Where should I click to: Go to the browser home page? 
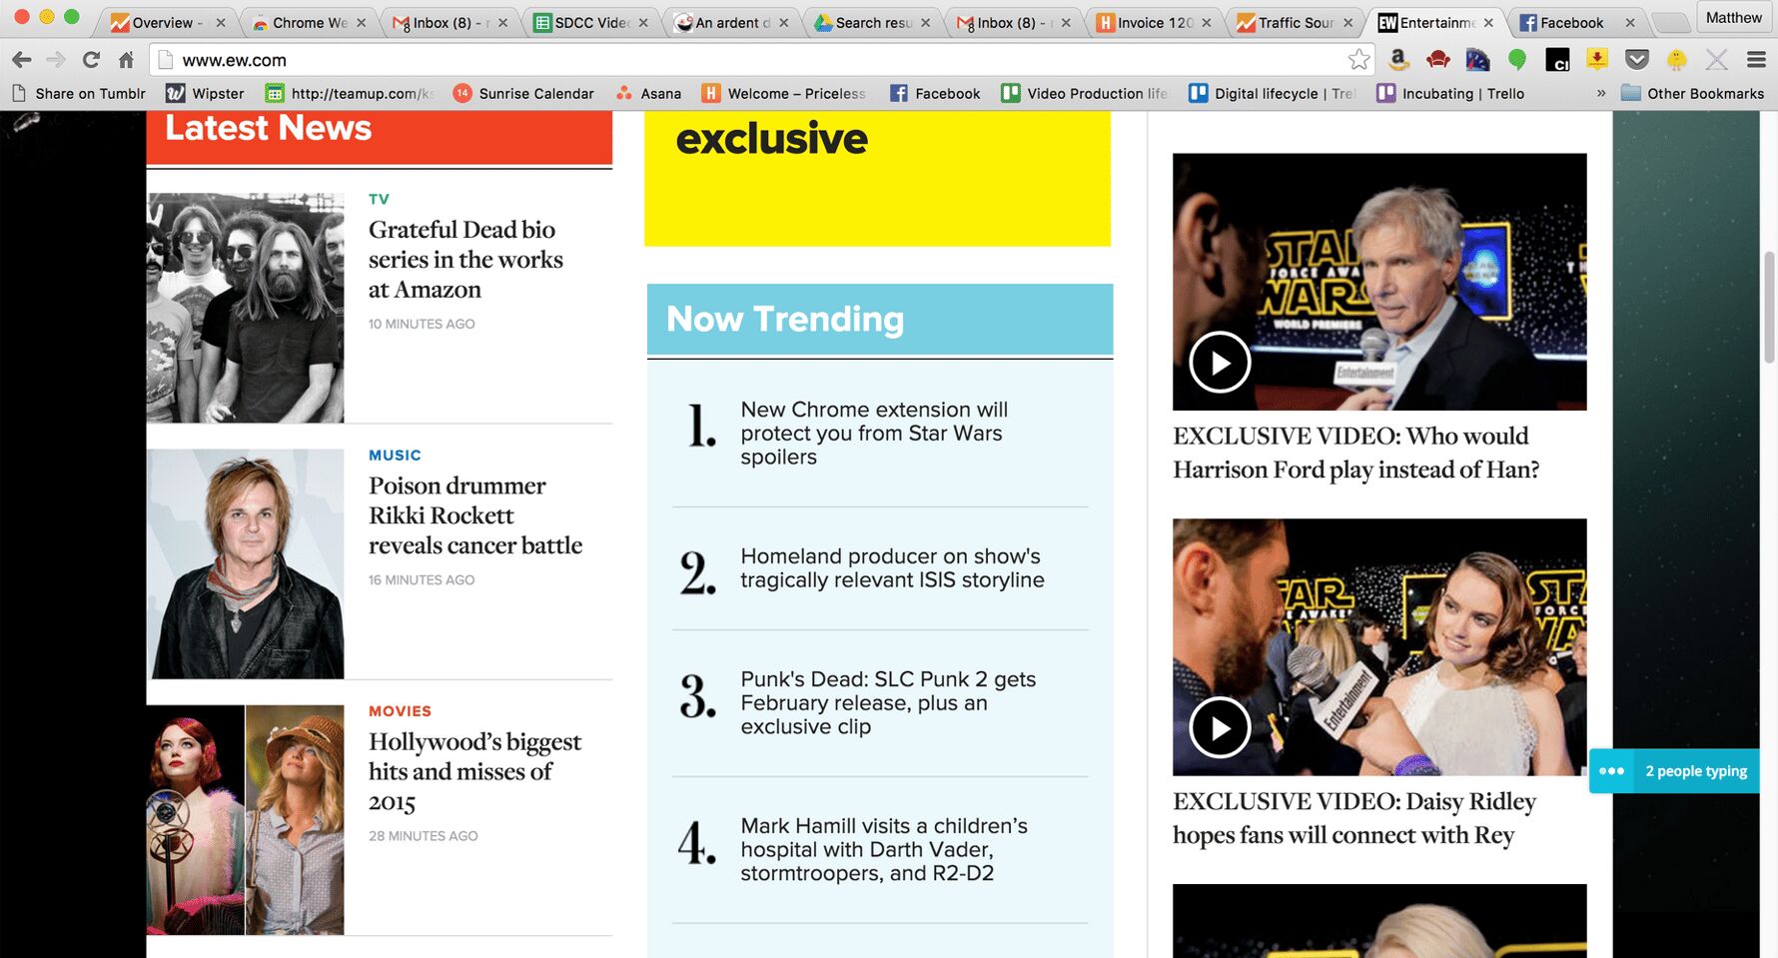pos(126,60)
